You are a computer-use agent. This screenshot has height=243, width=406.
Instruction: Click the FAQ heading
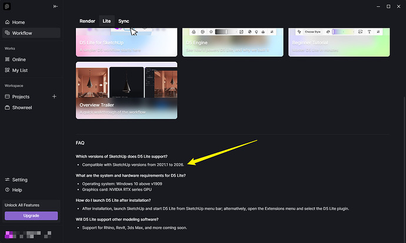tap(80, 143)
